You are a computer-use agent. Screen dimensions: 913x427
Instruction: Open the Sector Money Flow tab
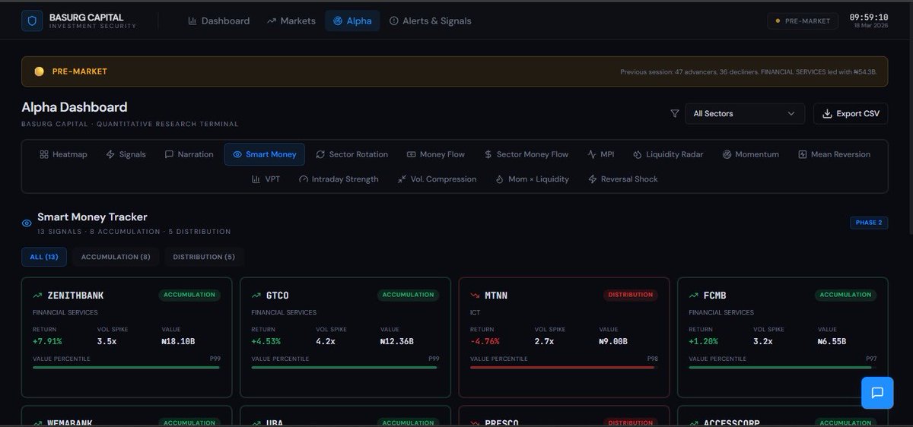point(526,154)
